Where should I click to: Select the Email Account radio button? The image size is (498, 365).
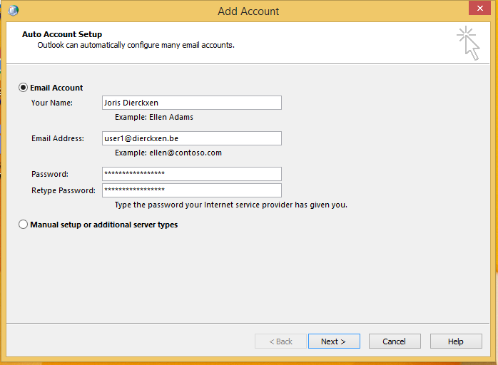click(24, 88)
